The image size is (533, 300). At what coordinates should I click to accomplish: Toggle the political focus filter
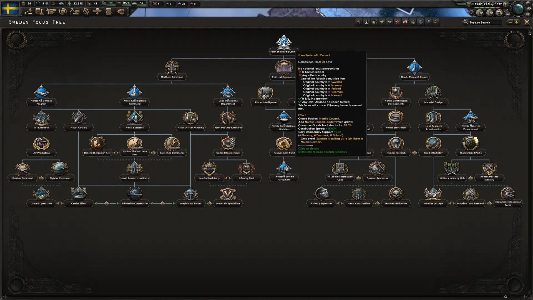(359, 22)
